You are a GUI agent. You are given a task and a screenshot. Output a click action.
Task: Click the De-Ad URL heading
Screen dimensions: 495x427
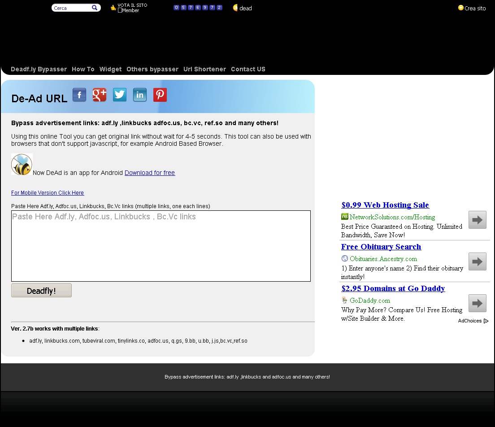(x=39, y=99)
